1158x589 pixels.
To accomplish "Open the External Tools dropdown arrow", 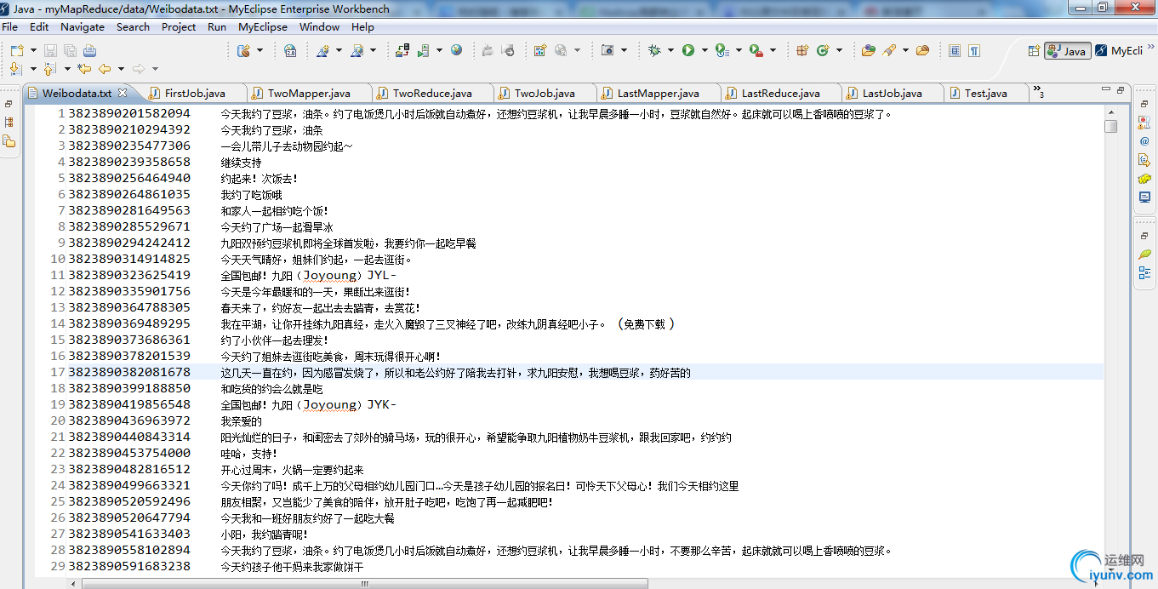I will (x=773, y=51).
